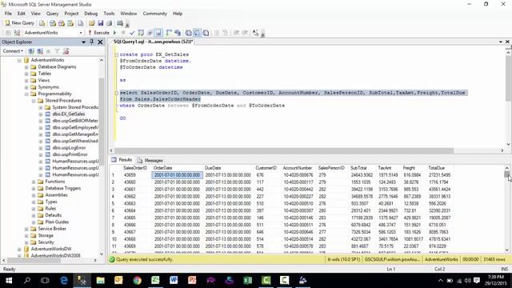
Task: Click the Display Estimated Execution Plan icon
Action: click(x=141, y=33)
